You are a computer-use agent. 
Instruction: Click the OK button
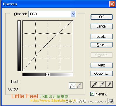coord(102,17)
